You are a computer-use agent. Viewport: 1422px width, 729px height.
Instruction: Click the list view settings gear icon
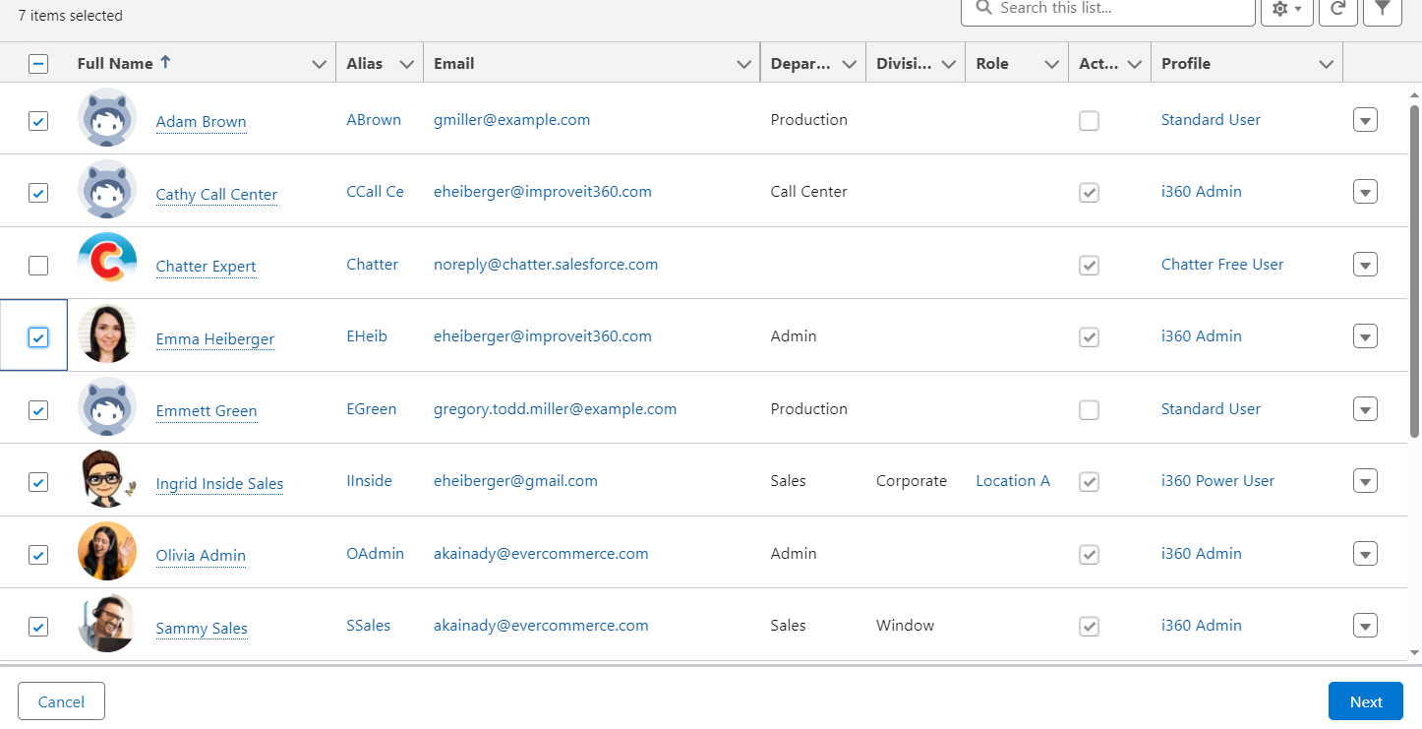click(1285, 9)
